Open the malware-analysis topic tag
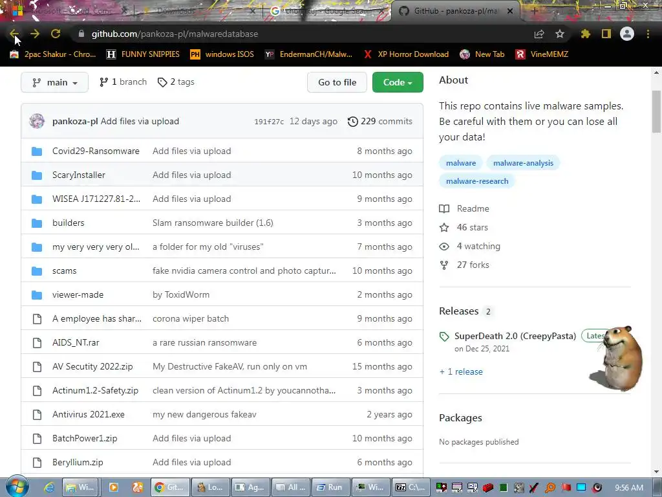 [523, 163]
